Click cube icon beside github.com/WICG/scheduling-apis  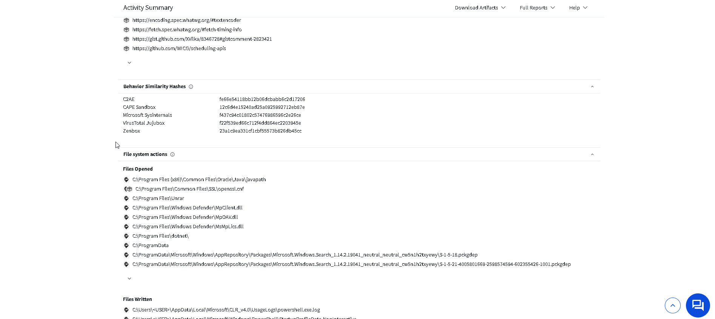pos(126,49)
